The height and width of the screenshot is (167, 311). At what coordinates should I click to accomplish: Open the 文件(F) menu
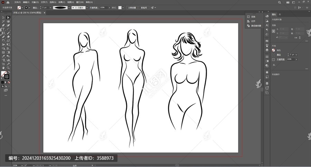click(18, 2)
